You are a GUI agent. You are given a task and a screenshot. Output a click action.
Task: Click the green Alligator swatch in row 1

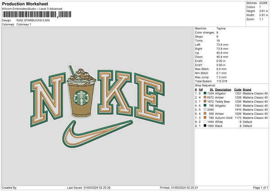[x=205, y=93]
